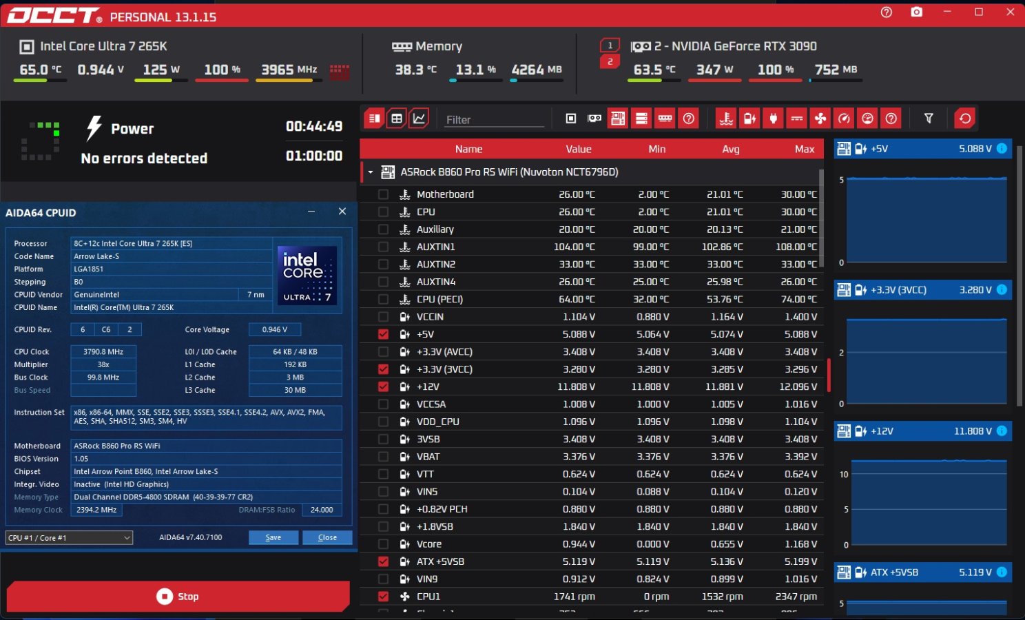Image resolution: width=1025 pixels, height=620 pixels.
Task: Toggle the current sensor type filter
Action: click(797, 118)
